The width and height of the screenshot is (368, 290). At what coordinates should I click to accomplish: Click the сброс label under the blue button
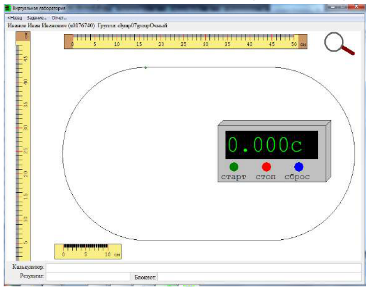297,177
